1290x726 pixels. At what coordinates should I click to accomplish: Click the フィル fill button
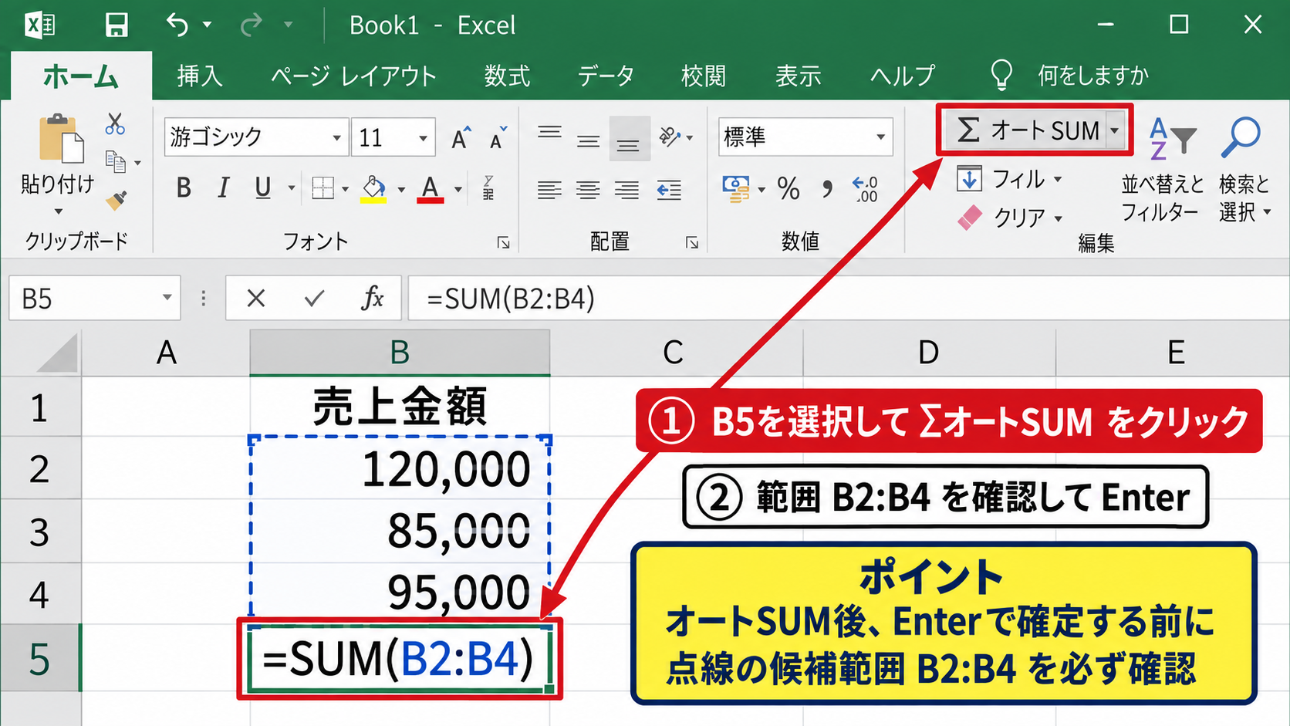(x=1009, y=179)
